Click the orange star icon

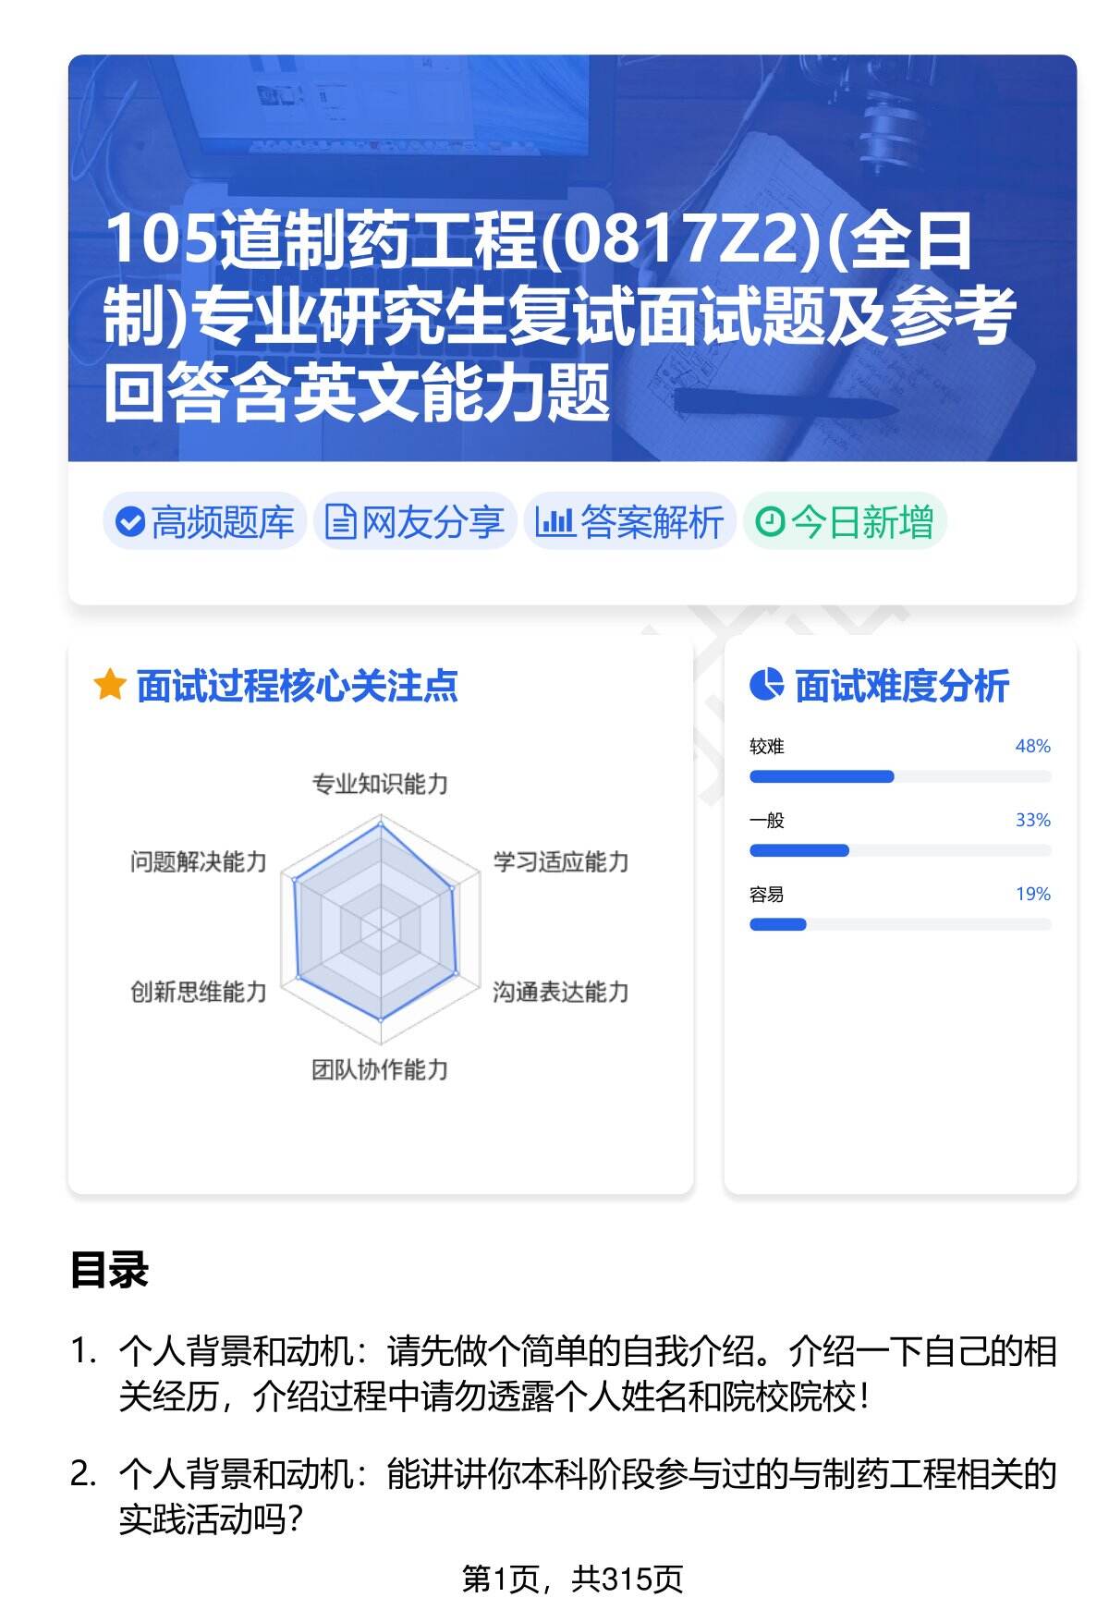tap(109, 686)
